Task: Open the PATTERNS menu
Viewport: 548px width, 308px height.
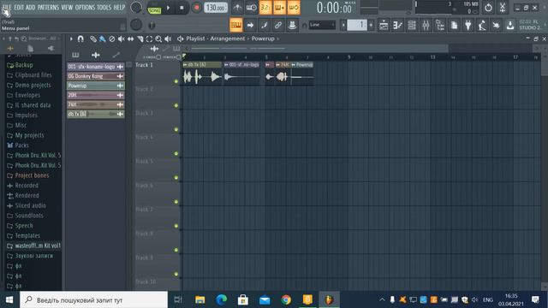Action: 49,7
